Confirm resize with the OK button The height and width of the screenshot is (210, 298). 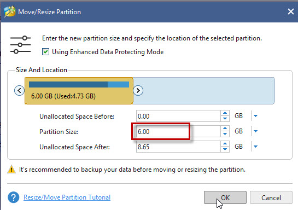pos(225,197)
